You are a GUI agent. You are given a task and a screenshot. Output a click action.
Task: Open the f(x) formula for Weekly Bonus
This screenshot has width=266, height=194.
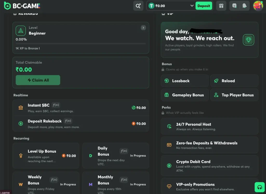click(54, 179)
